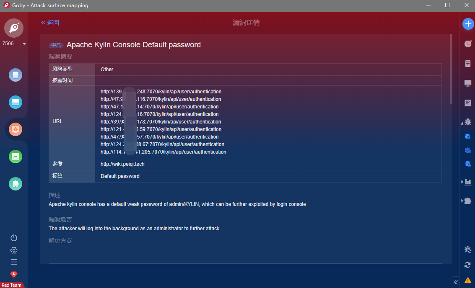Image resolution: width=475 pixels, height=288 pixels.
Task: Open settings gear icon
Action: [x=14, y=250]
